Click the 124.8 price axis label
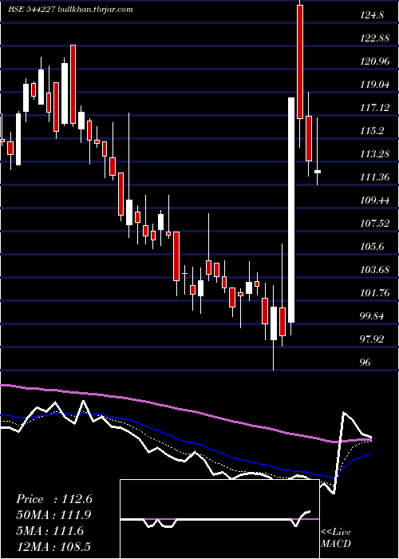 pos(372,15)
